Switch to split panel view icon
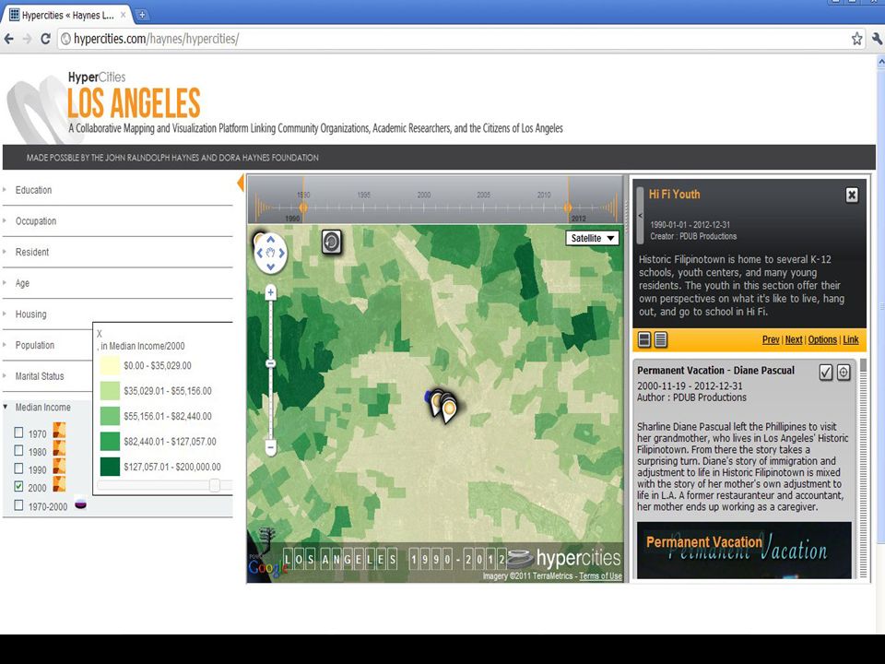 [x=644, y=339]
